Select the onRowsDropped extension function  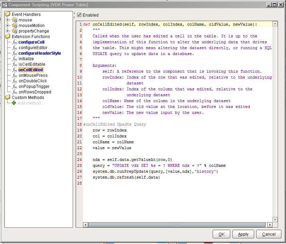click(35, 92)
